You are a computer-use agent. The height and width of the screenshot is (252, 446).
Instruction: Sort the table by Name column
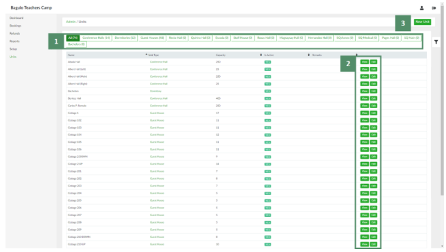[x=71, y=55]
